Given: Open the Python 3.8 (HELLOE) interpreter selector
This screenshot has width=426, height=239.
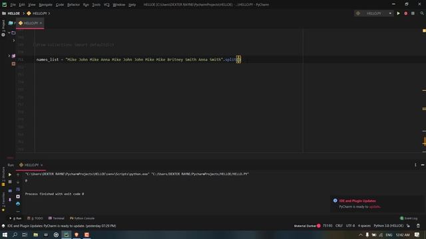Looking at the screenshot, I should [389, 226].
